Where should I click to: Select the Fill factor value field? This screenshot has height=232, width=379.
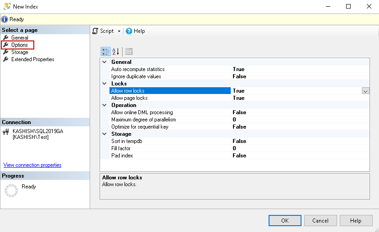click(297, 148)
